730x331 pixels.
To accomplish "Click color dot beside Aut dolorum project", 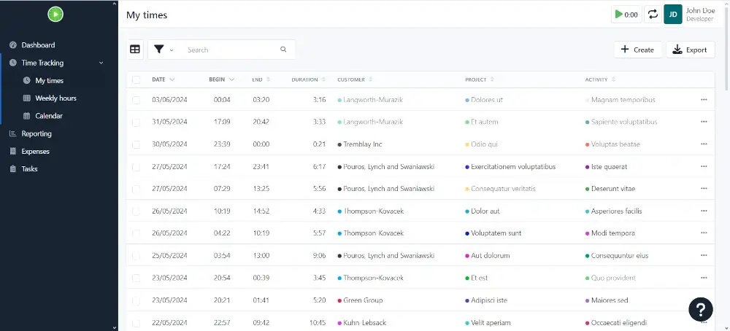I will (x=467, y=256).
